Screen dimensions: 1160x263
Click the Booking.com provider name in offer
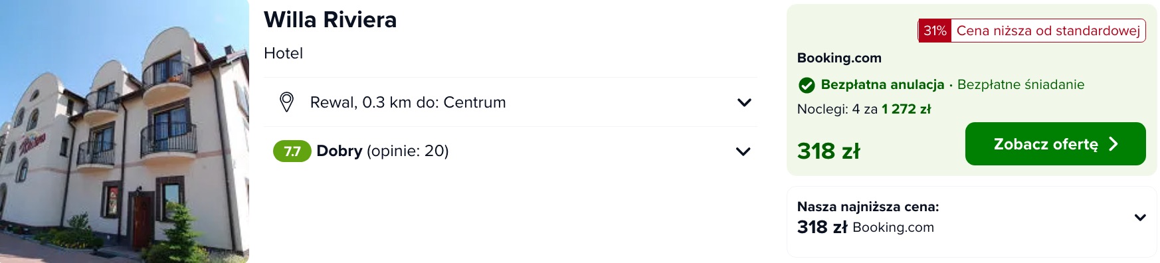coord(839,58)
